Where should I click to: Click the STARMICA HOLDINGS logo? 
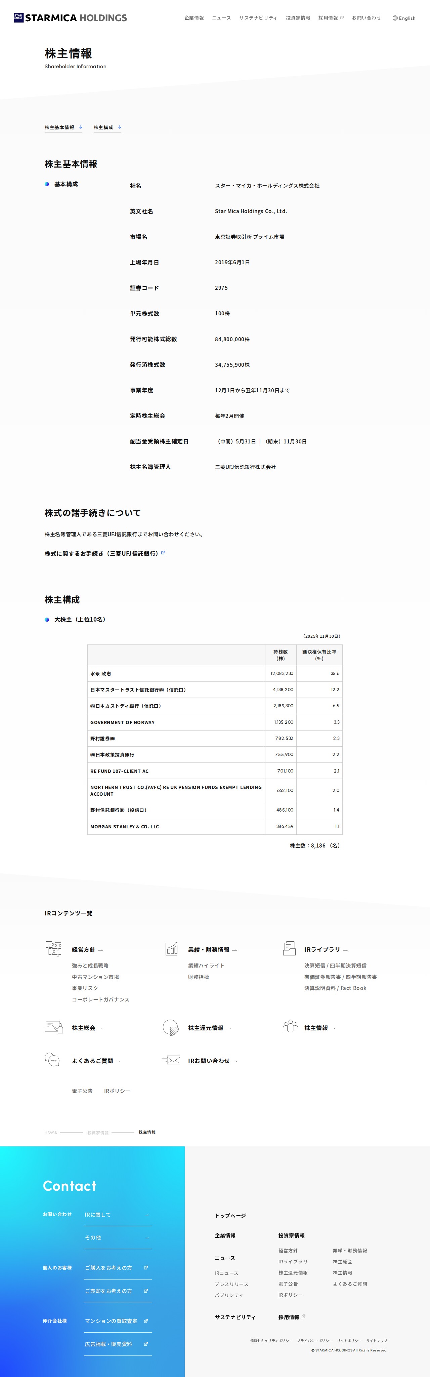tap(71, 17)
